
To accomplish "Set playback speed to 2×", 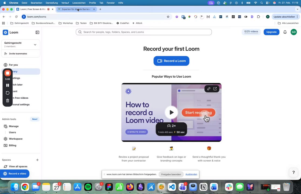I will coord(171,126).
